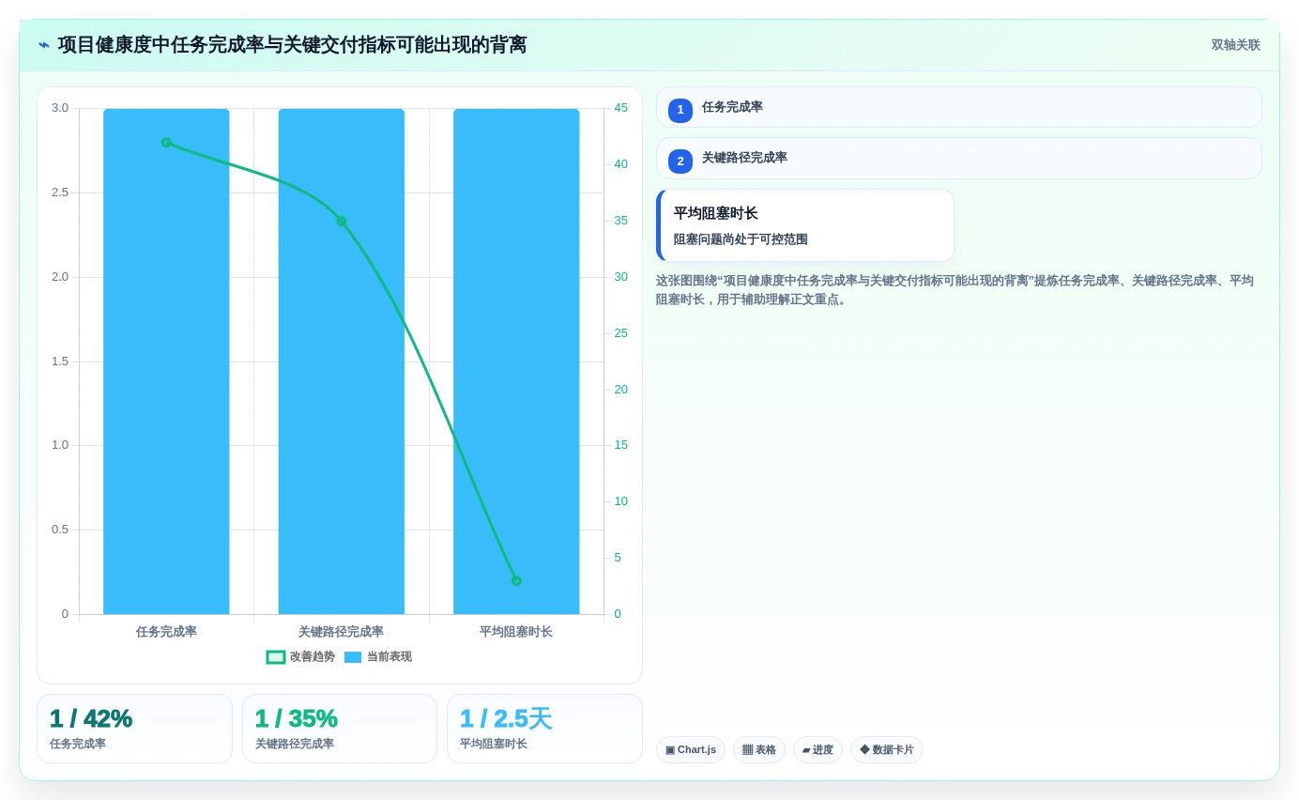
Task: Click the x-axis label 平均阻塞时长
Action: (x=516, y=632)
